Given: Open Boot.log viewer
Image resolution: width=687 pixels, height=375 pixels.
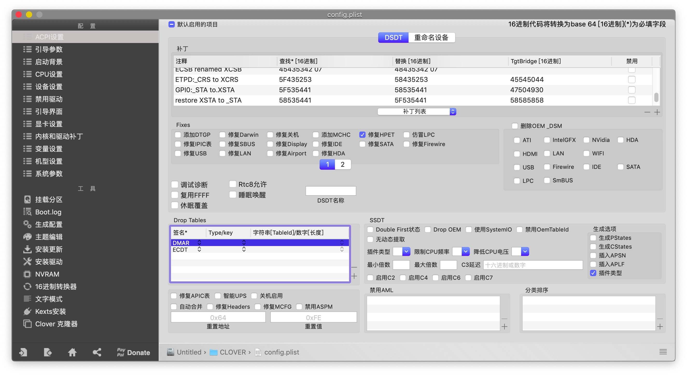Looking at the screenshot, I should [48, 212].
